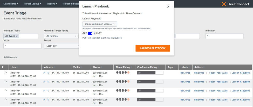Focus the Indicator filter input
Image resolution: width=253 pixels, height=107 pixels.
tap(224, 36)
